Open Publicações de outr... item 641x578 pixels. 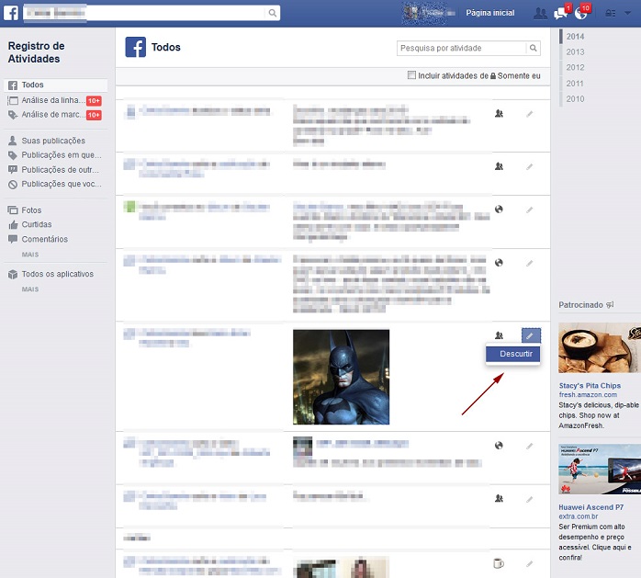55,170
